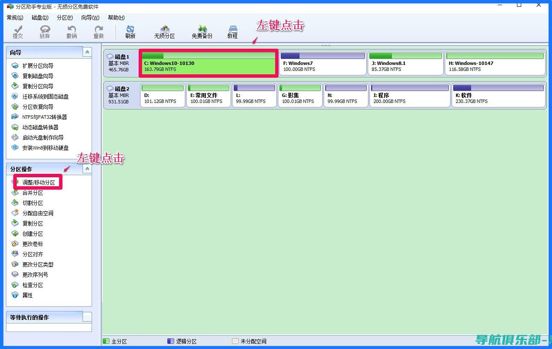This screenshot has width=552, height=349.
Task: Click the 刷新 (Refresh) toolbar icon
Action: [x=131, y=32]
